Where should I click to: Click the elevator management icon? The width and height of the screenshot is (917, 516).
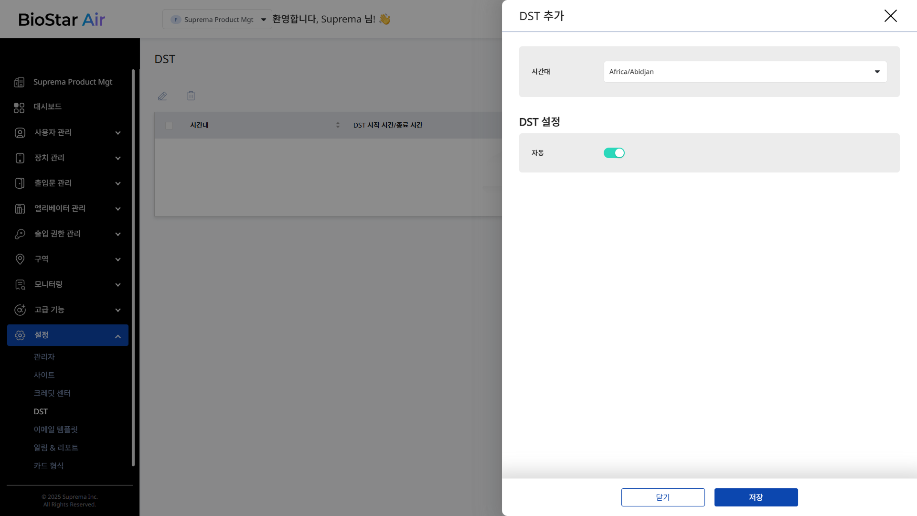click(20, 209)
